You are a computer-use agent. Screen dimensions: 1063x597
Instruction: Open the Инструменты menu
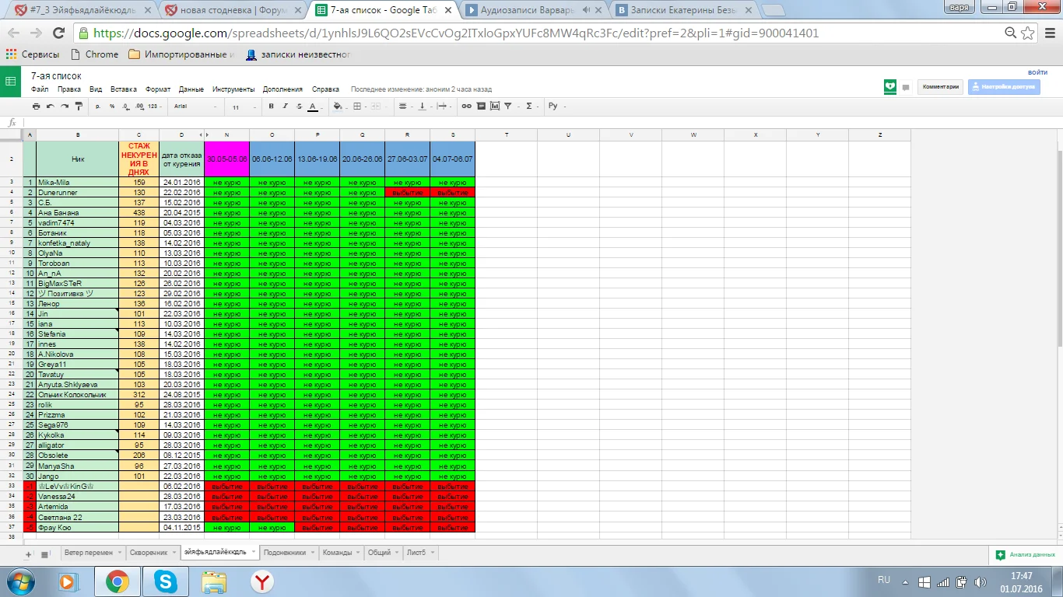(233, 89)
